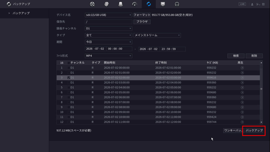The height and width of the screenshot is (152, 270).
Task: Click the ｻｲｽﾞ(KB) column header
Action: pos(212,63)
